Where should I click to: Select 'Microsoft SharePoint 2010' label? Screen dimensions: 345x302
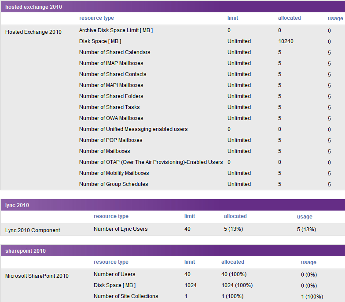coord(37,276)
